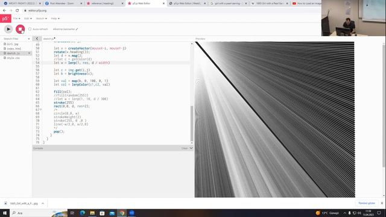Enable the Auto-refresh checkbox

(30, 29)
